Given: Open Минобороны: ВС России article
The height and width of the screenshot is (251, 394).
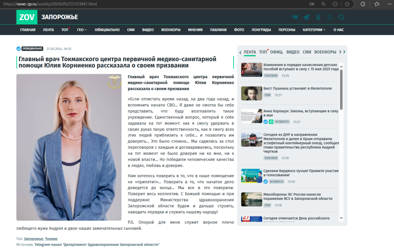Looking at the screenshot, I should [x=298, y=196].
